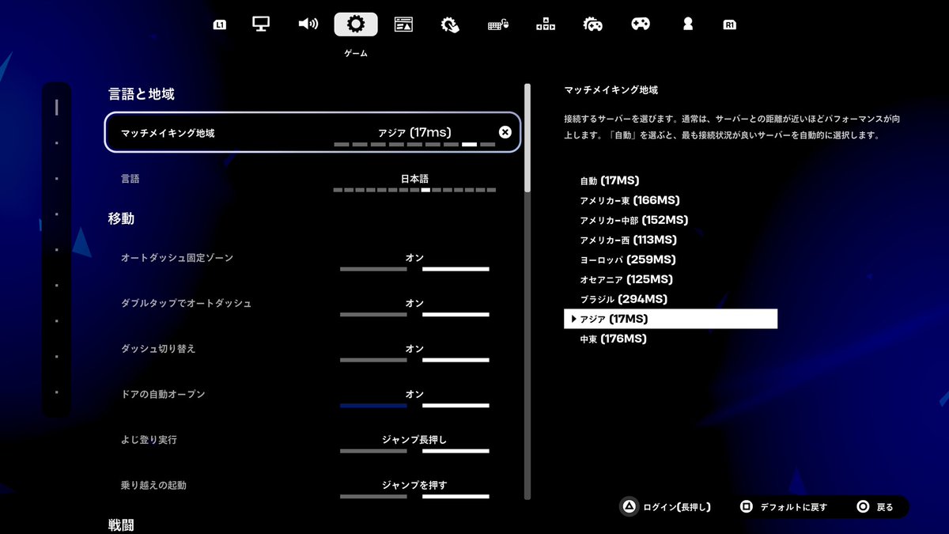Click the ログイン(長押し) triangle button prompt
949x534 pixels.
(x=665, y=507)
